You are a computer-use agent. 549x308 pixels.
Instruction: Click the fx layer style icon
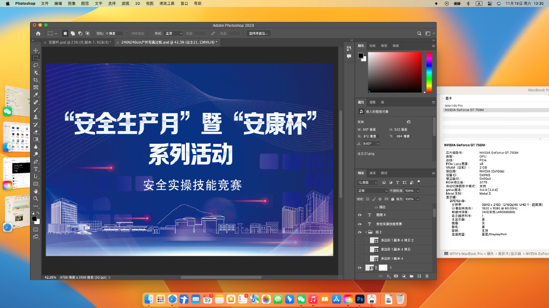tap(389, 275)
